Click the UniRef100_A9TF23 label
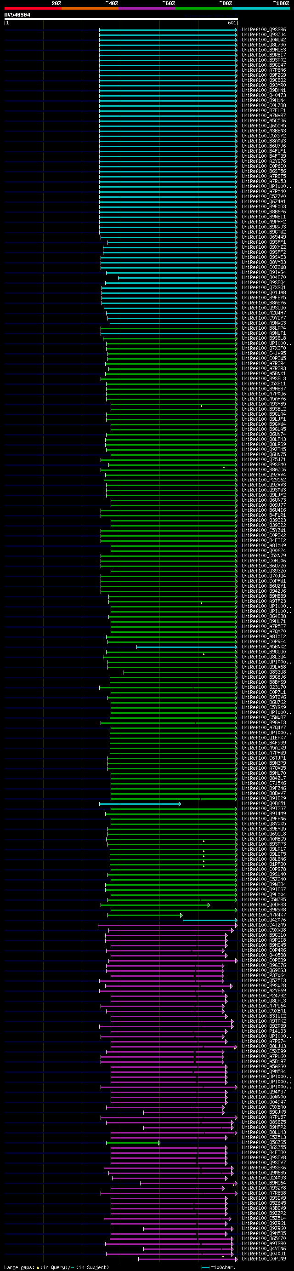Screen dimensions: 294x1271 [263, 601]
